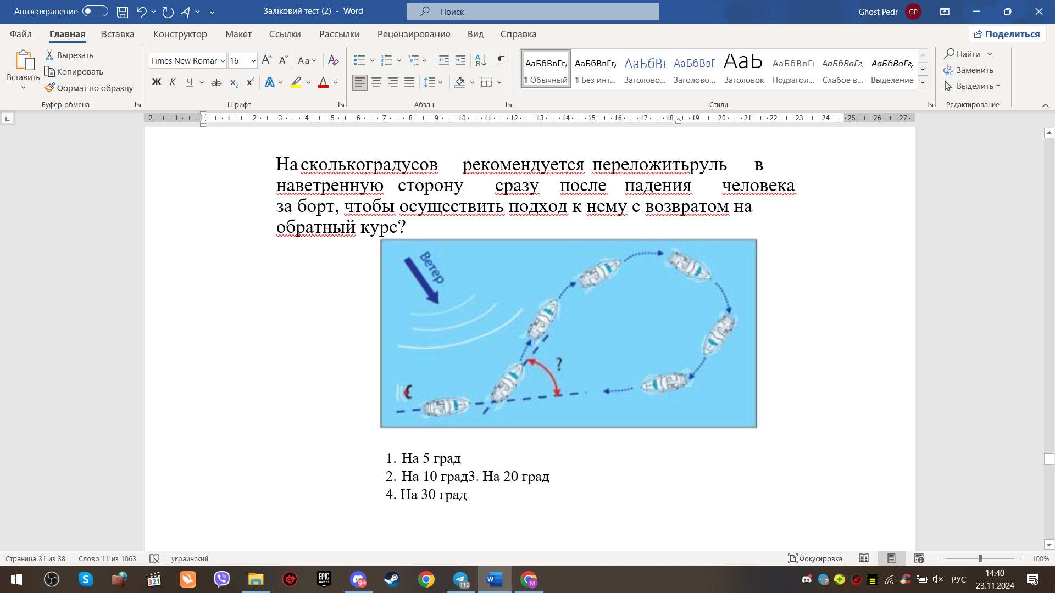Open the borders dropdown arrow
The width and height of the screenshot is (1055, 593).
tap(499, 82)
